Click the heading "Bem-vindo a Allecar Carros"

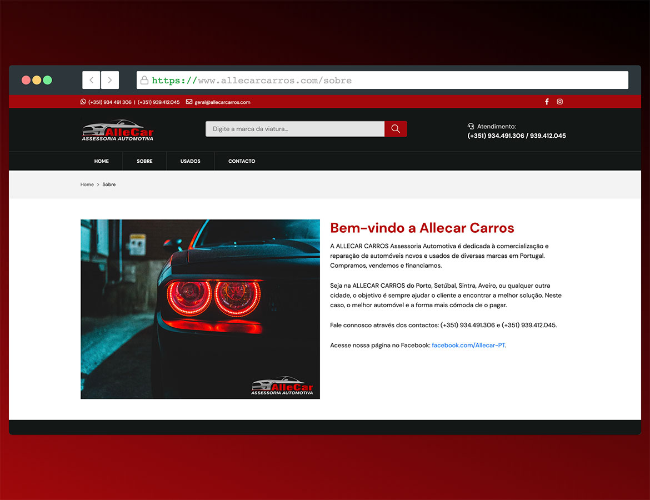[422, 228]
